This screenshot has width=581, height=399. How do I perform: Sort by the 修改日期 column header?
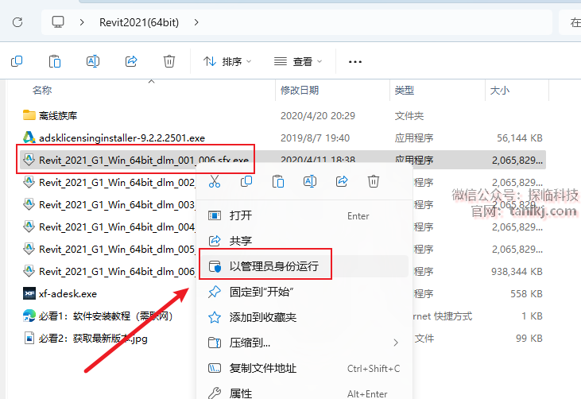coord(300,90)
